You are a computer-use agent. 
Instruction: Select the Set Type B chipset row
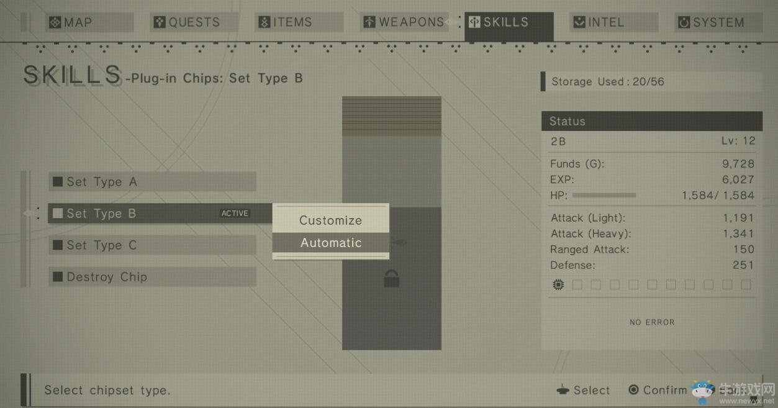[x=160, y=213]
